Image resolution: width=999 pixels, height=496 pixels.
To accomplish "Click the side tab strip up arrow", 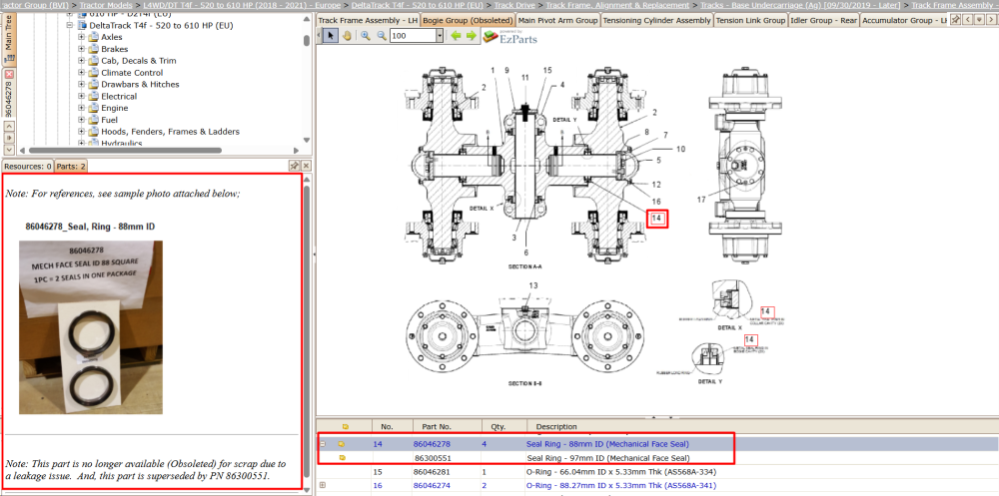I will [9, 126].
